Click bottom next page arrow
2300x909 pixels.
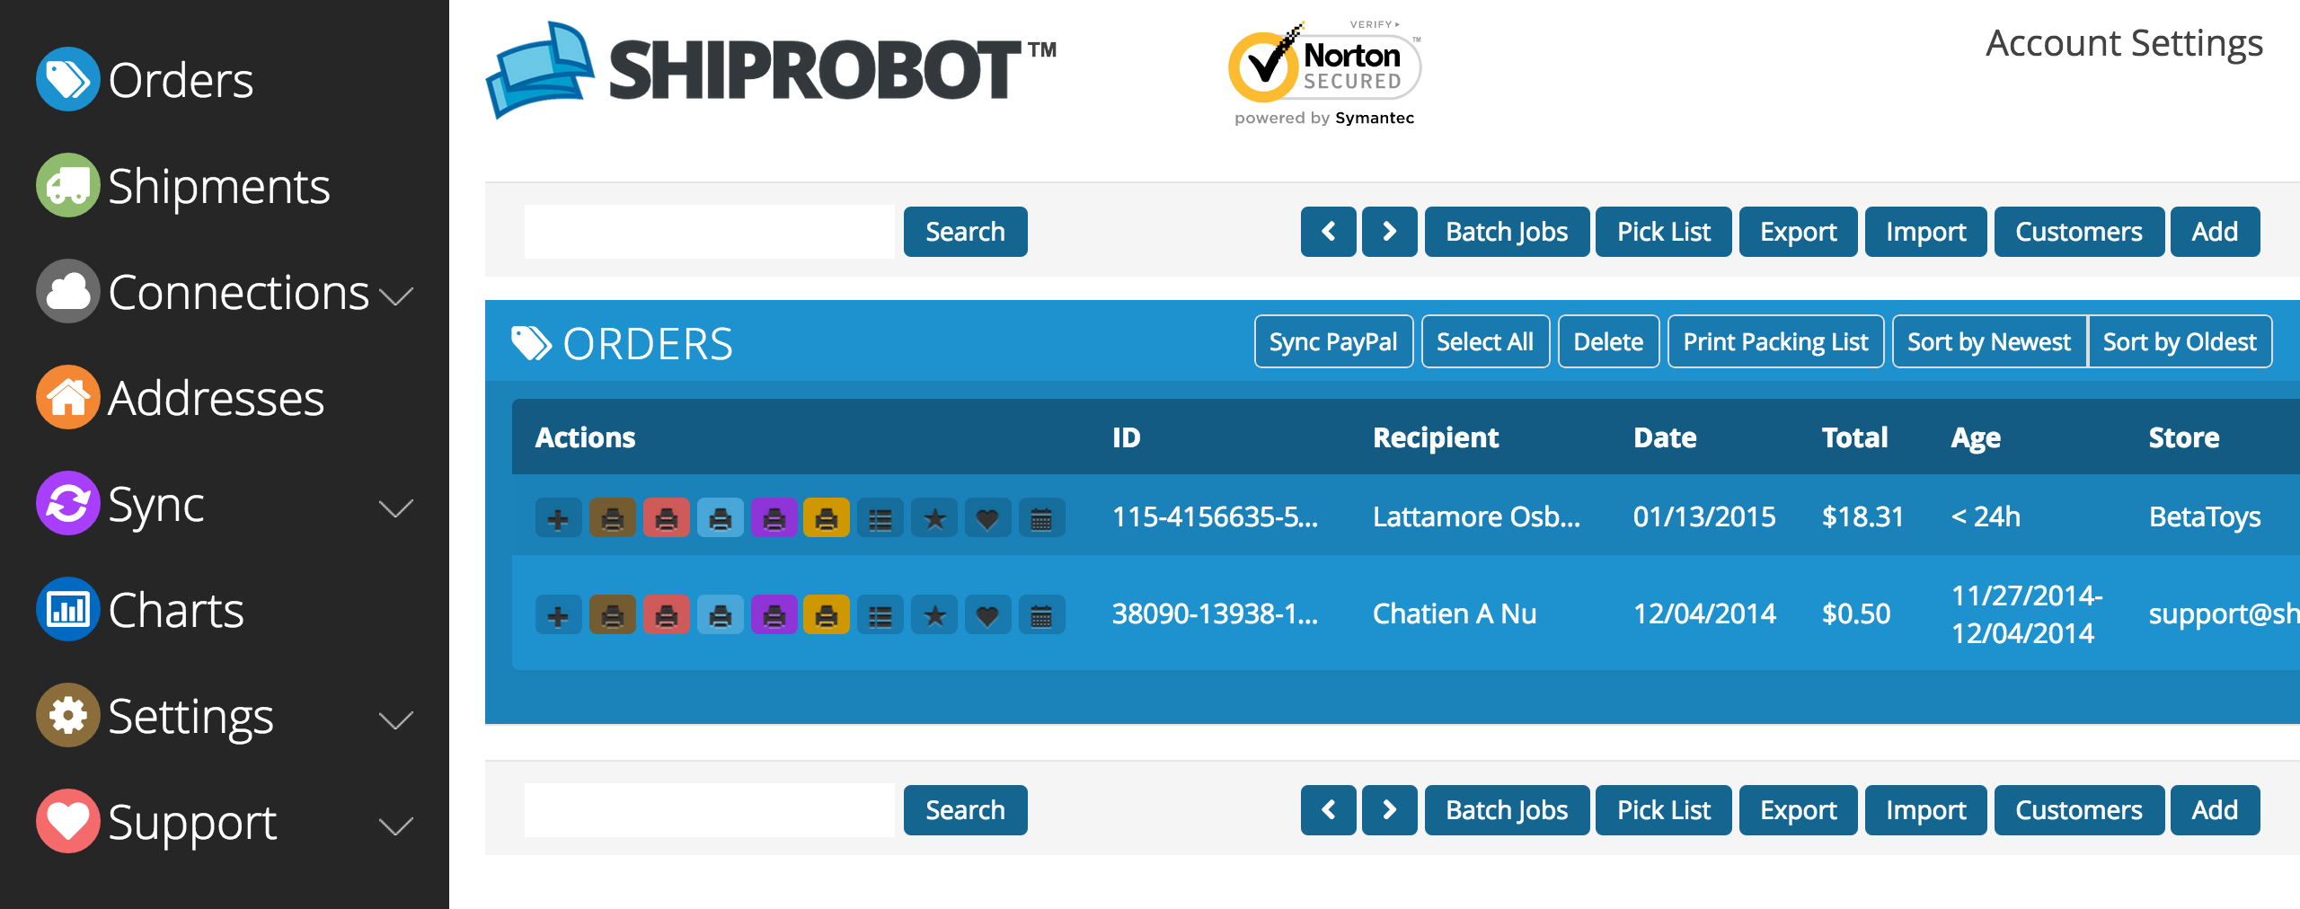point(1389,810)
